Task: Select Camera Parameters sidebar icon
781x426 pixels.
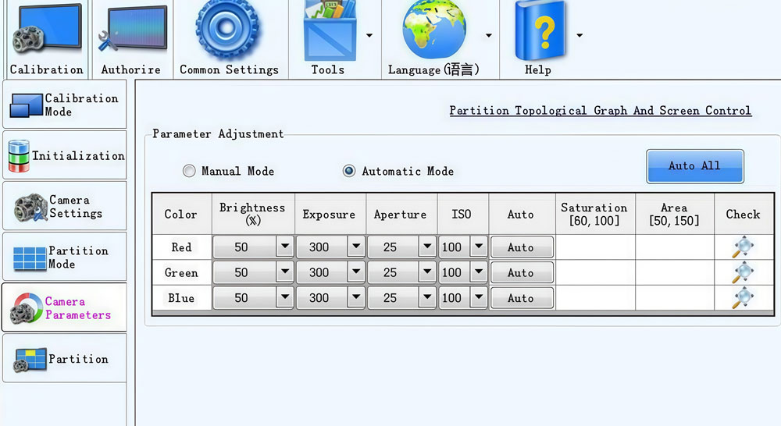Action: pyautogui.click(x=27, y=308)
